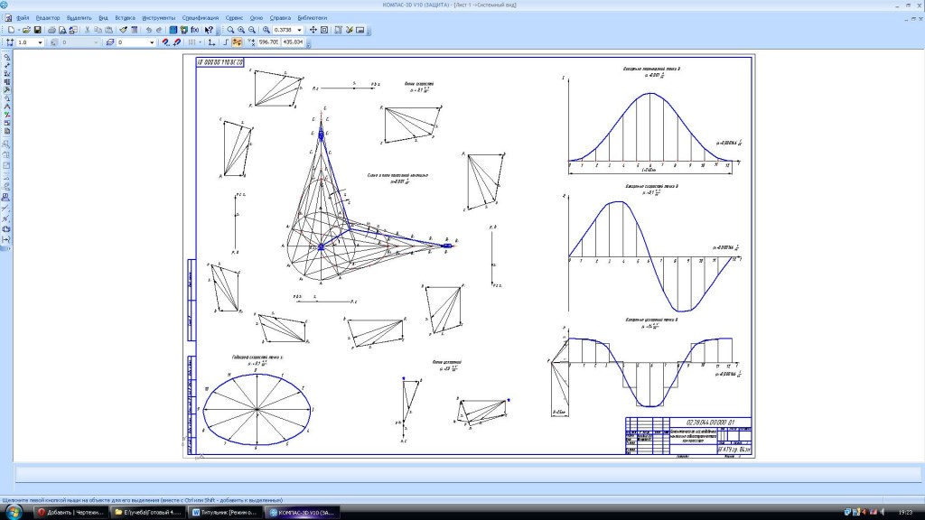Open the variables f(x) icon
The image size is (925, 520).
[195, 30]
